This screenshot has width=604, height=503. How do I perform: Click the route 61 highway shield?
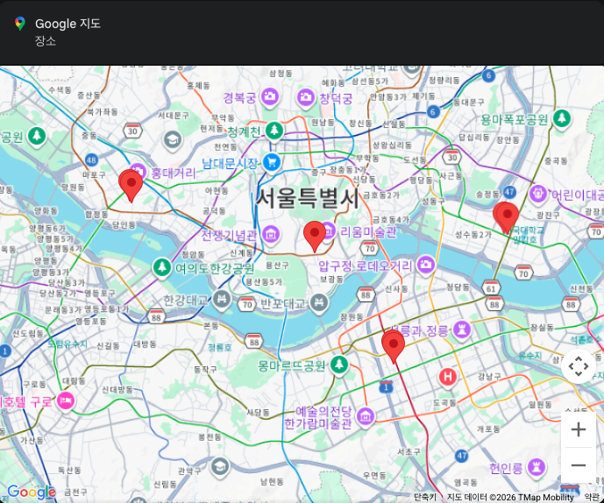(491, 287)
